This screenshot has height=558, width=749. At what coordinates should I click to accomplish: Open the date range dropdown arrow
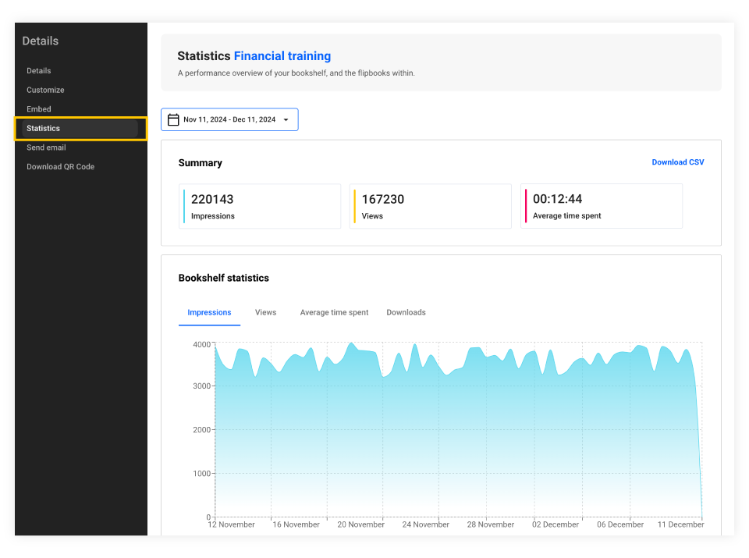(x=286, y=119)
